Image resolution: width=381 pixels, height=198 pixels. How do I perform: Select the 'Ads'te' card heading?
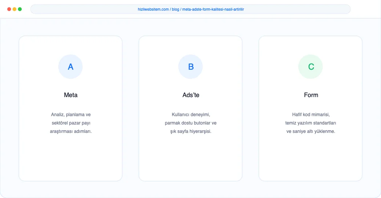pyautogui.click(x=191, y=95)
